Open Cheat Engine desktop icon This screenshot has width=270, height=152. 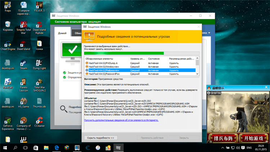(x=8, y=45)
